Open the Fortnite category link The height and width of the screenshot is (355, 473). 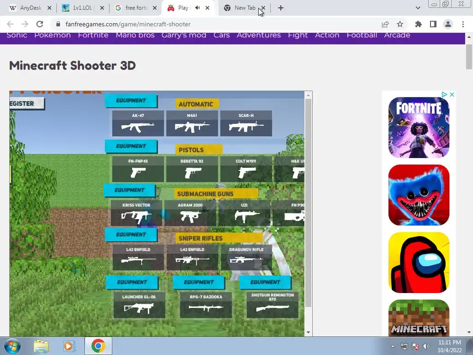pyautogui.click(x=93, y=35)
